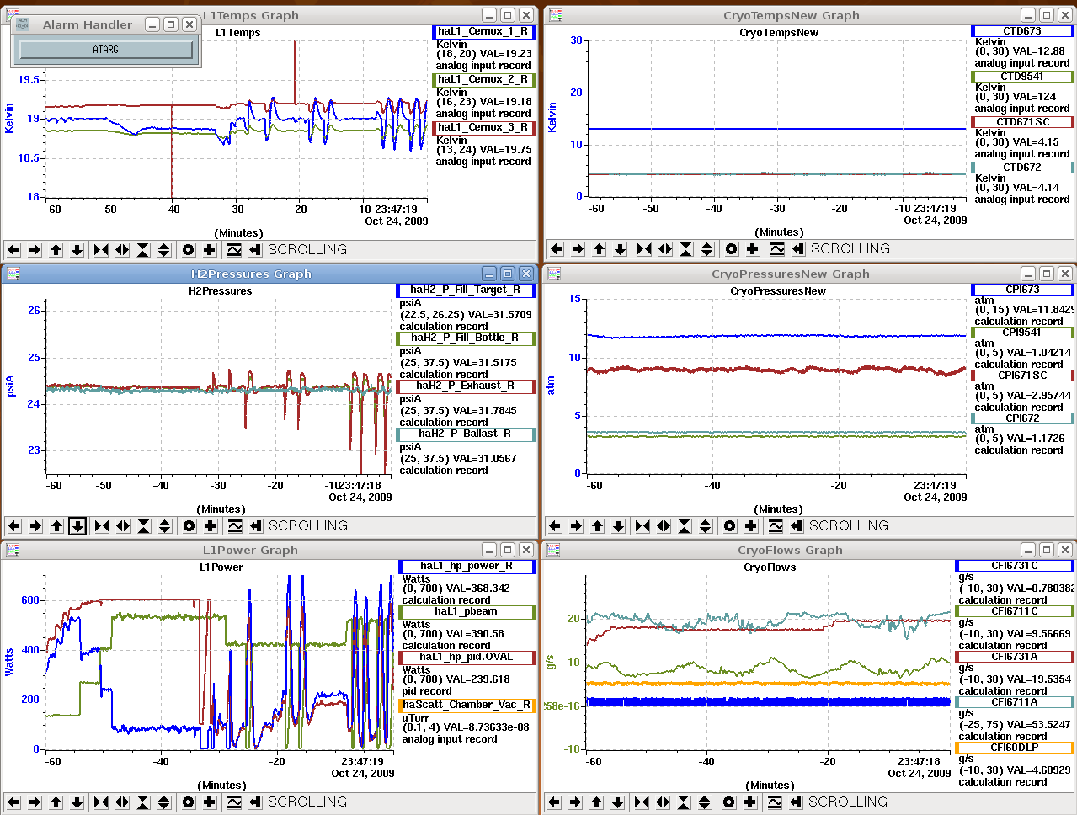Click circle zoom icon in CryoFlows toolbar
The width and height of the screenshot is (1077, 815).
728,802
